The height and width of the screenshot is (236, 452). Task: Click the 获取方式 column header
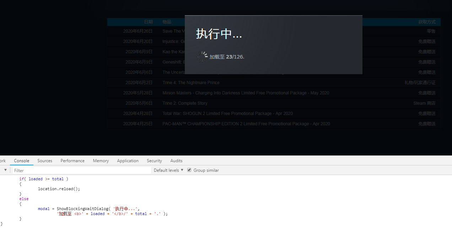427,22
